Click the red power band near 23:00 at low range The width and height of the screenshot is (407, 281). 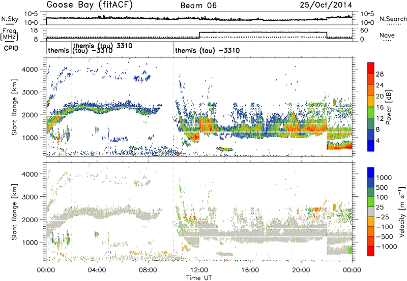(339, 147)
